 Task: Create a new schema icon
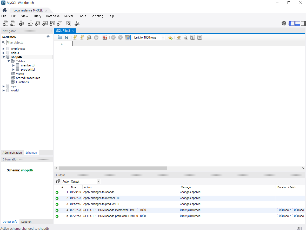pos(30,23)
